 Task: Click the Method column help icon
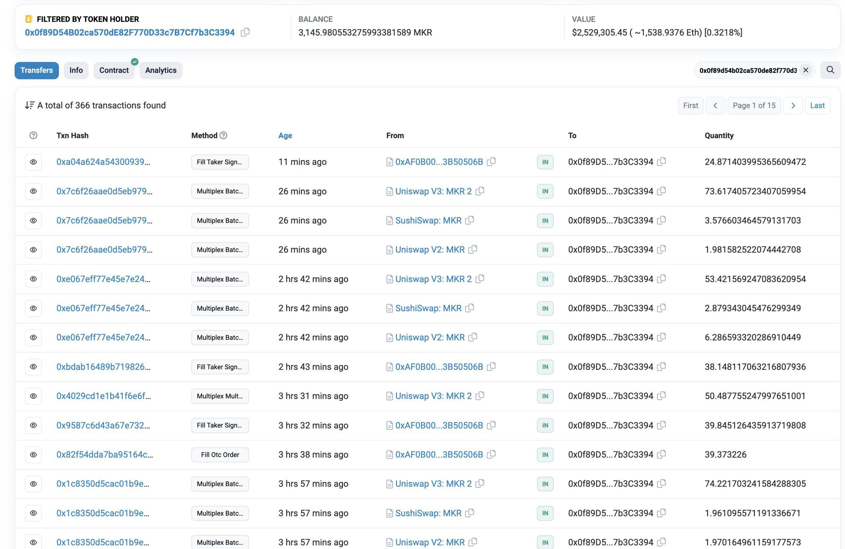[x=223, y=135]
